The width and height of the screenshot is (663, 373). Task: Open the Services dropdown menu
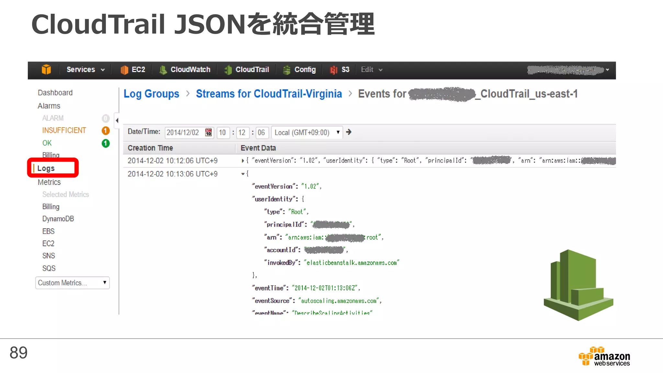coord(86,70)
